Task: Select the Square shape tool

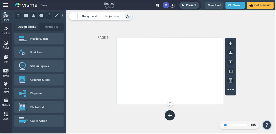Action: [x=26, y=15]
